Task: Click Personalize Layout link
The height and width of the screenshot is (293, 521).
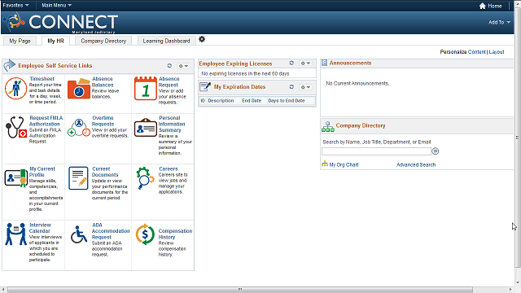Action: [497, 52]
